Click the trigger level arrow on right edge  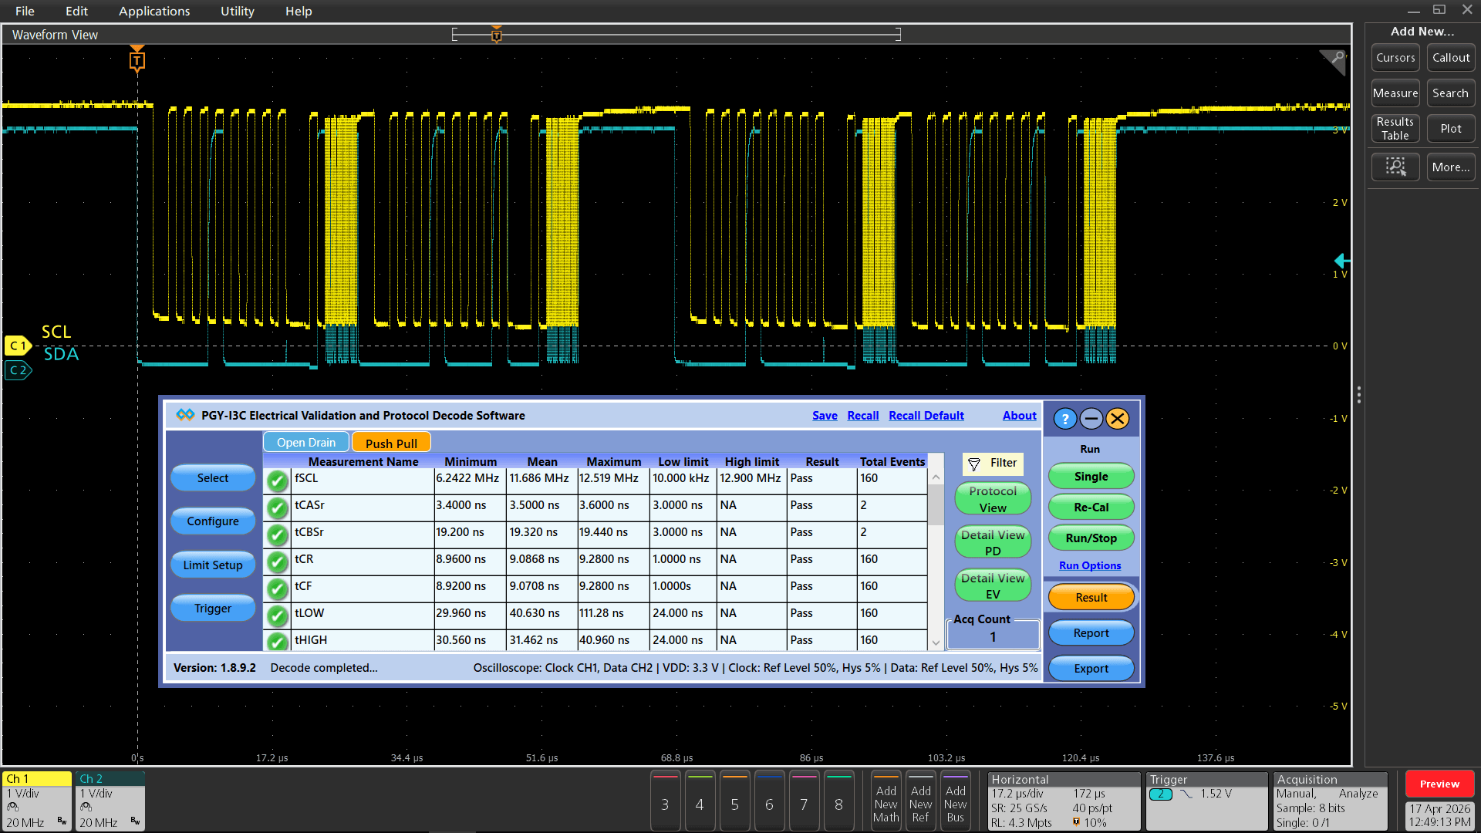coord(1341,261)
